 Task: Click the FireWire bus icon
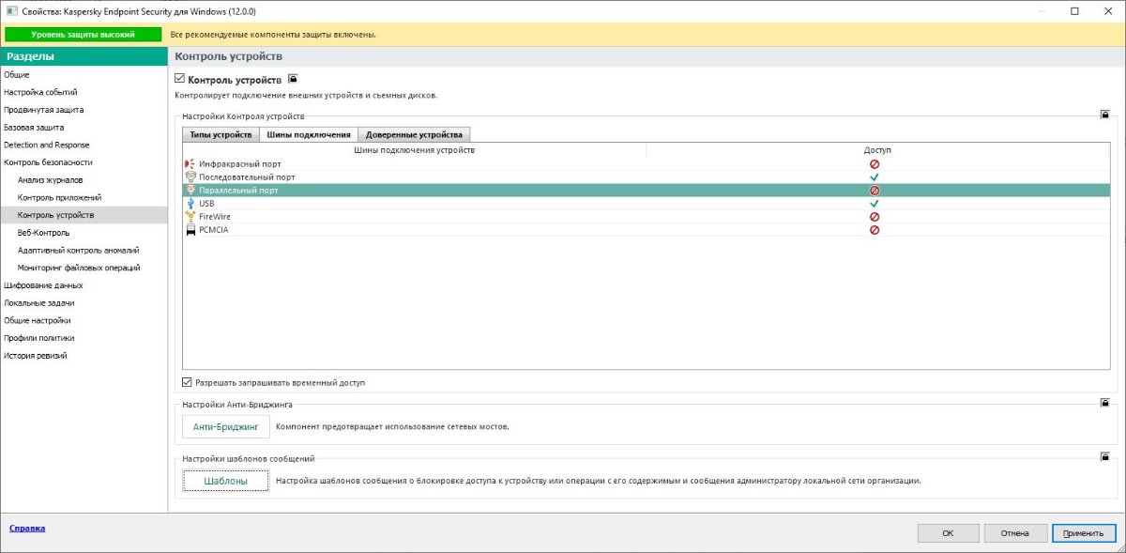point(190,216)
